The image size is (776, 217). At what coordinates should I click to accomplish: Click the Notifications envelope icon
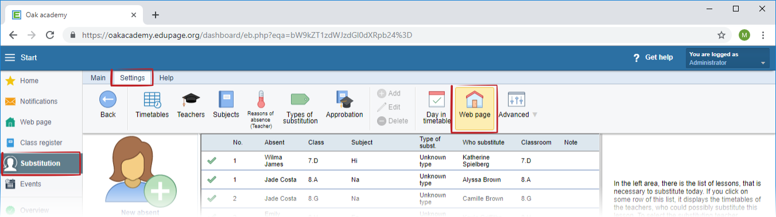[x=10, y=101]
